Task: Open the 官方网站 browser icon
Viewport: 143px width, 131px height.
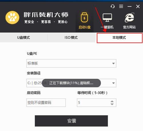Action: (x=130, y=17)
